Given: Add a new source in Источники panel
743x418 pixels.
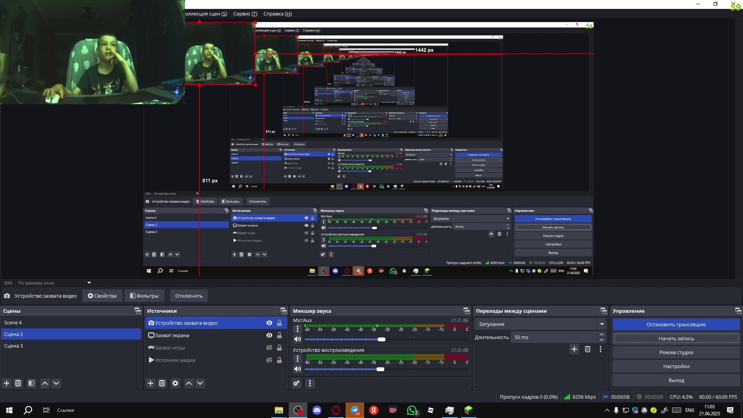Looking at the screenshot, I should pos(151,383).
